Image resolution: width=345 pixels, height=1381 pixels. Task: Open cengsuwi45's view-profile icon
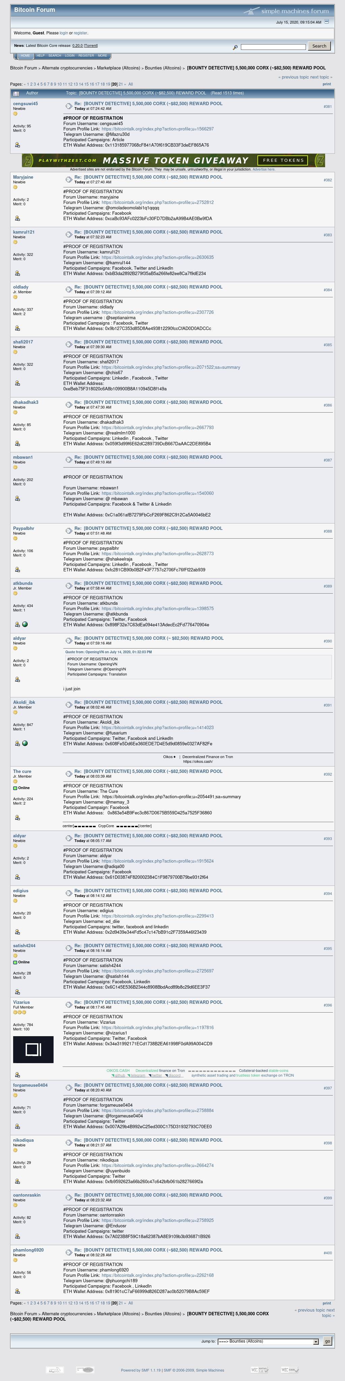[17, 145]
